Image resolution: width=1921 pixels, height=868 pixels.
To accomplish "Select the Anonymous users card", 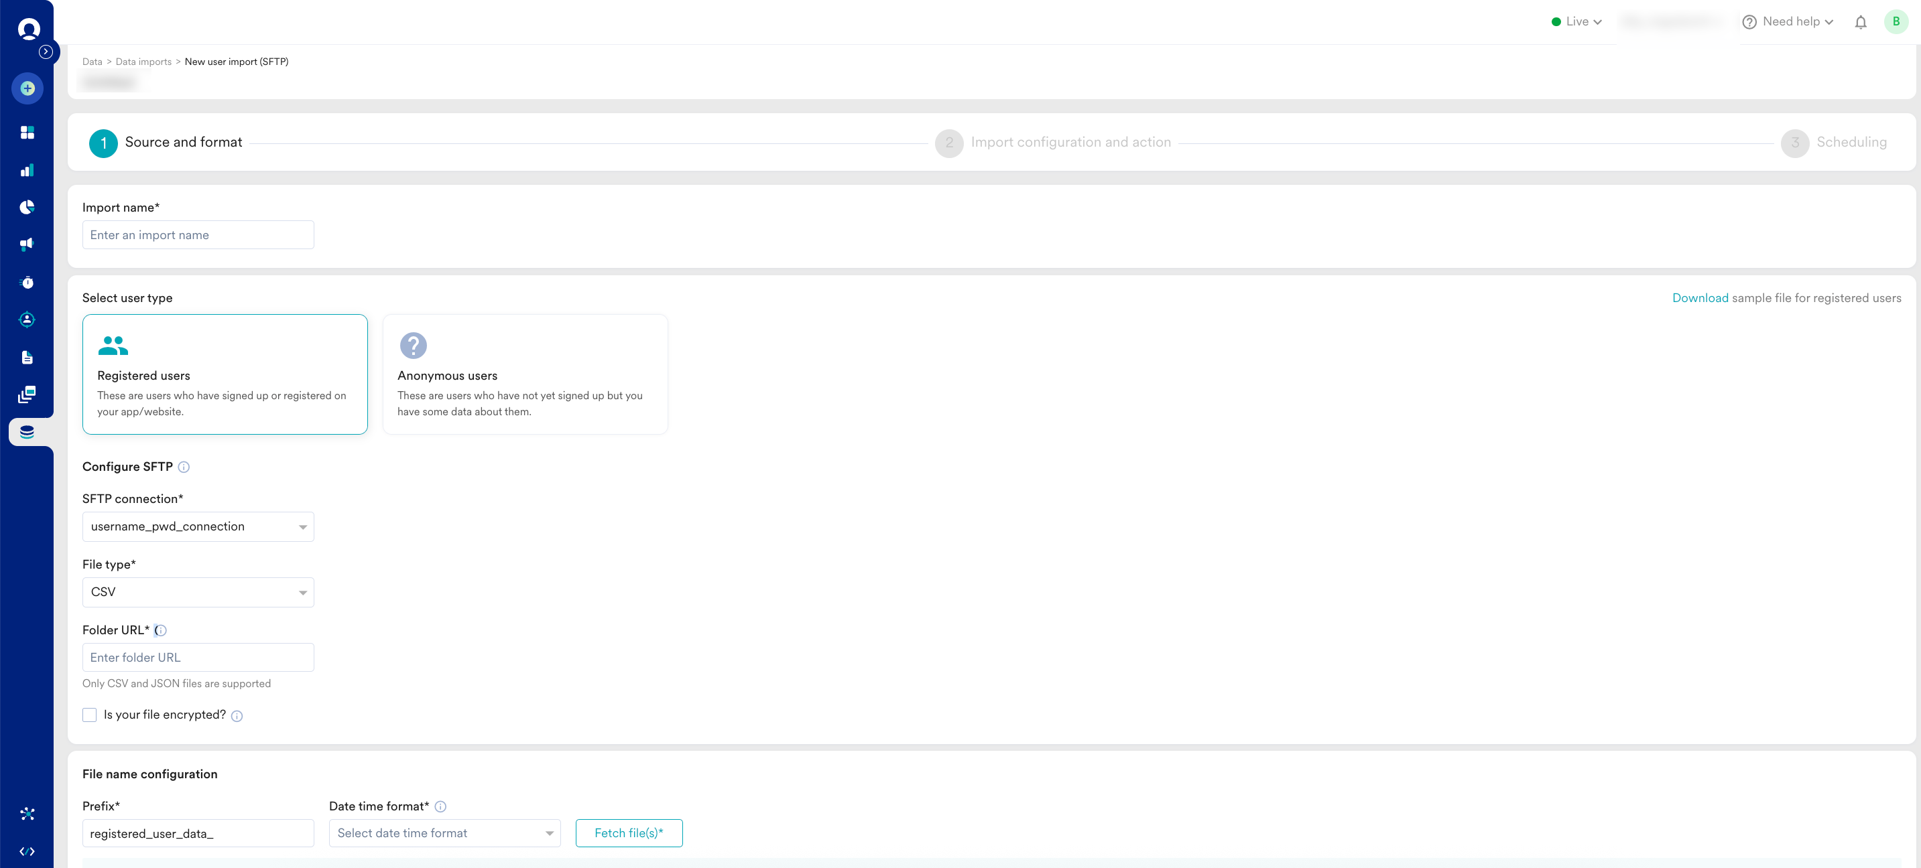I will pos(524,374).
